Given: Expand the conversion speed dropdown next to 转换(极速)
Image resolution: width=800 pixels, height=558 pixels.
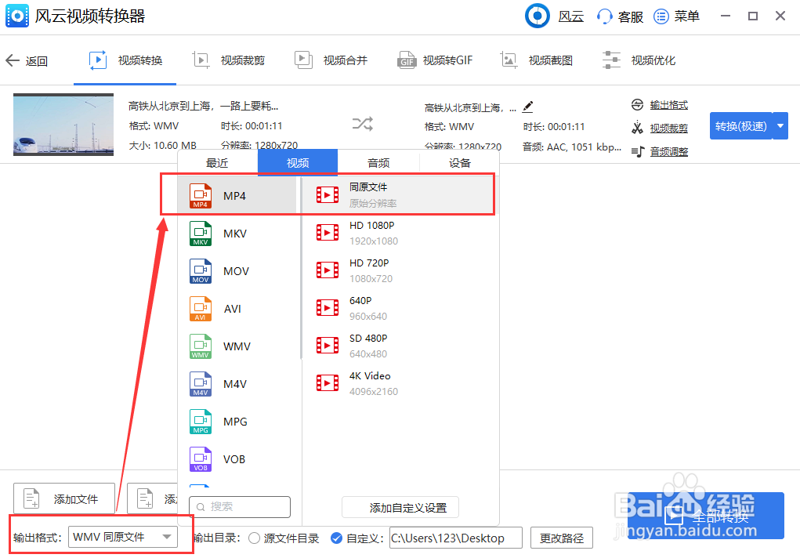Looking at the screenshot, I should pos(779,125).
